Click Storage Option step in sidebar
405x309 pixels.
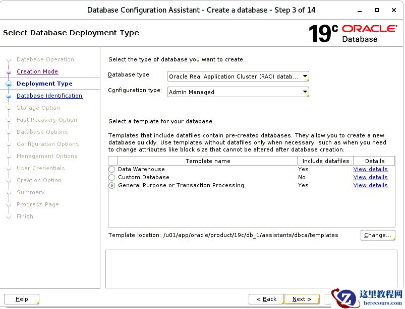(38, 108)
